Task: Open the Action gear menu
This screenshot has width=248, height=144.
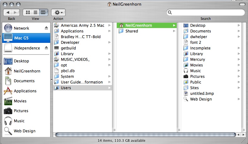Action: (58, 12)
